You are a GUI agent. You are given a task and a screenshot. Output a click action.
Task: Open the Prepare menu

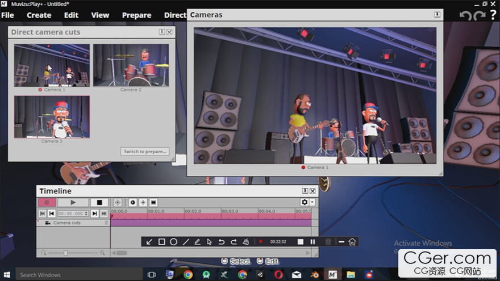(136, 15)
